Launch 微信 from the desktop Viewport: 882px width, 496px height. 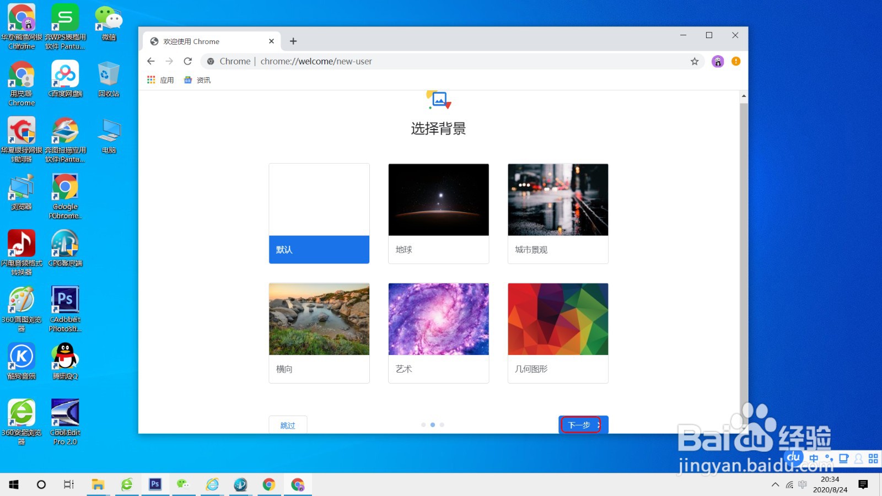(x=108, y=22)
